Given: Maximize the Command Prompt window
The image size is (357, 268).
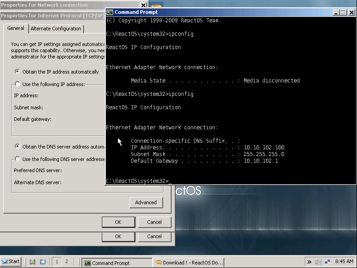Looking at the screenshot, I should [x=343, y=12].
